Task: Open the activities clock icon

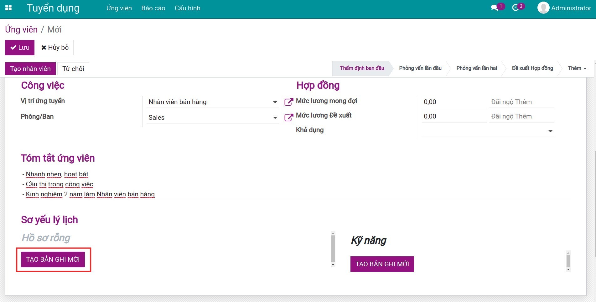Action: click(x=516, y=8)
